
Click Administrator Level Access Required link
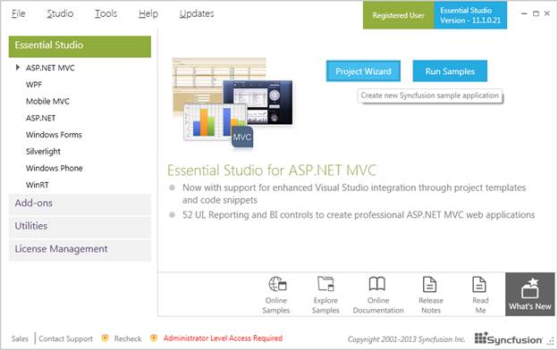tap(223, 338)
